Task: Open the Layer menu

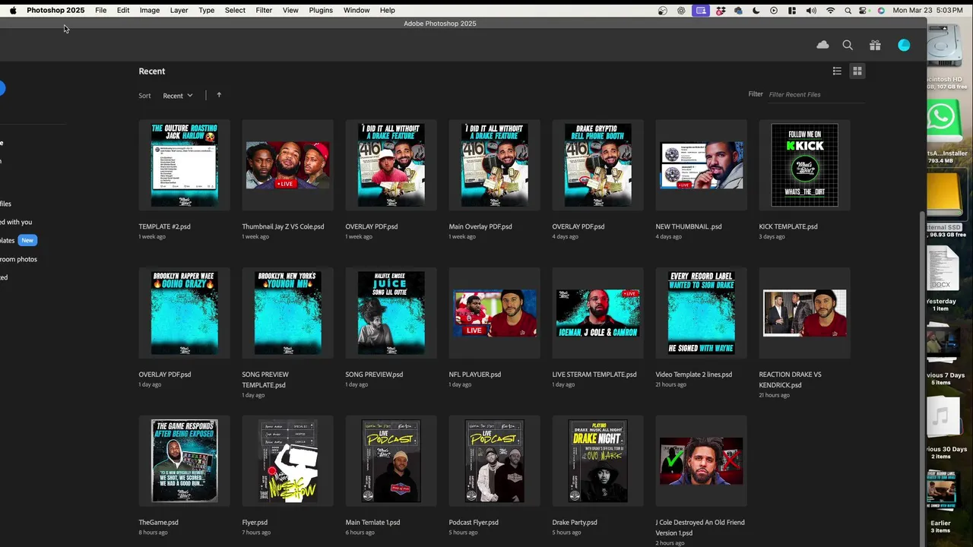Action: click(x=179, y=10)
